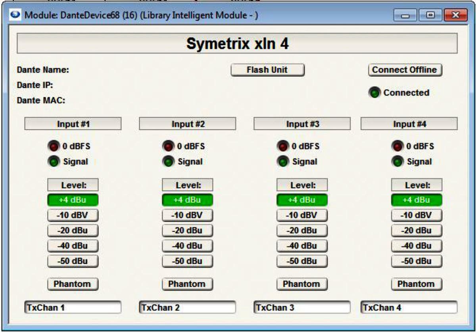Viewport: 476px width, 332px height.
Task: Select +4 dBu level for Input #2
Action: (x=188, y=200)
